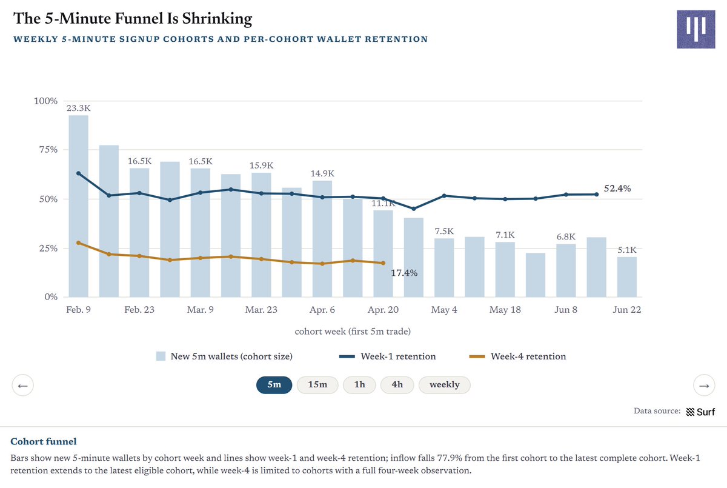This screenshot has height=488, width=727.
Task: Click the Jun 22 bar labeled 5.1K
Action: tap(627, 277)
